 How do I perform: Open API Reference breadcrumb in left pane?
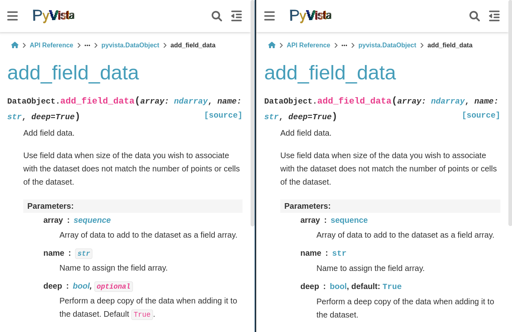pos(51,45)
